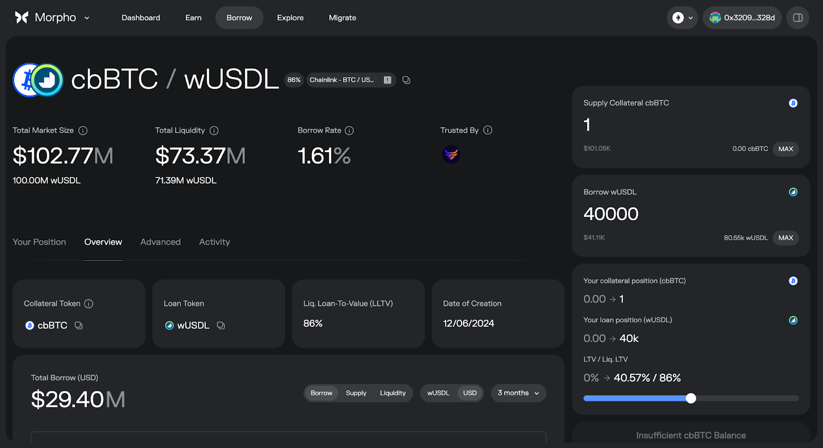Image resolution: width=823 pixels, height=448 pixels.
Task: Click the 12/06/2024 creation date value
Action: 469,323
